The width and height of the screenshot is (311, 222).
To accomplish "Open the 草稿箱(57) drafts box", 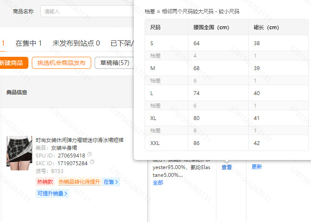I will (114, 63).
